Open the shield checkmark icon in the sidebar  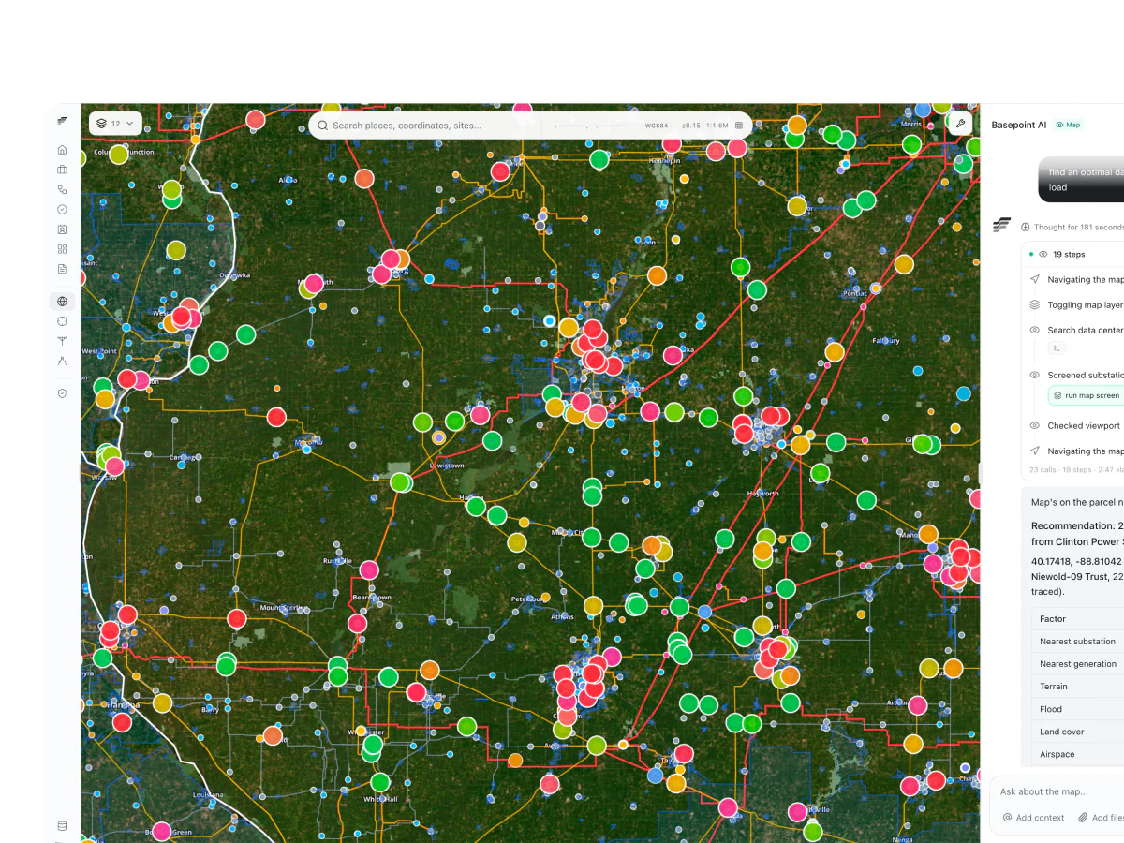(62, 393)
